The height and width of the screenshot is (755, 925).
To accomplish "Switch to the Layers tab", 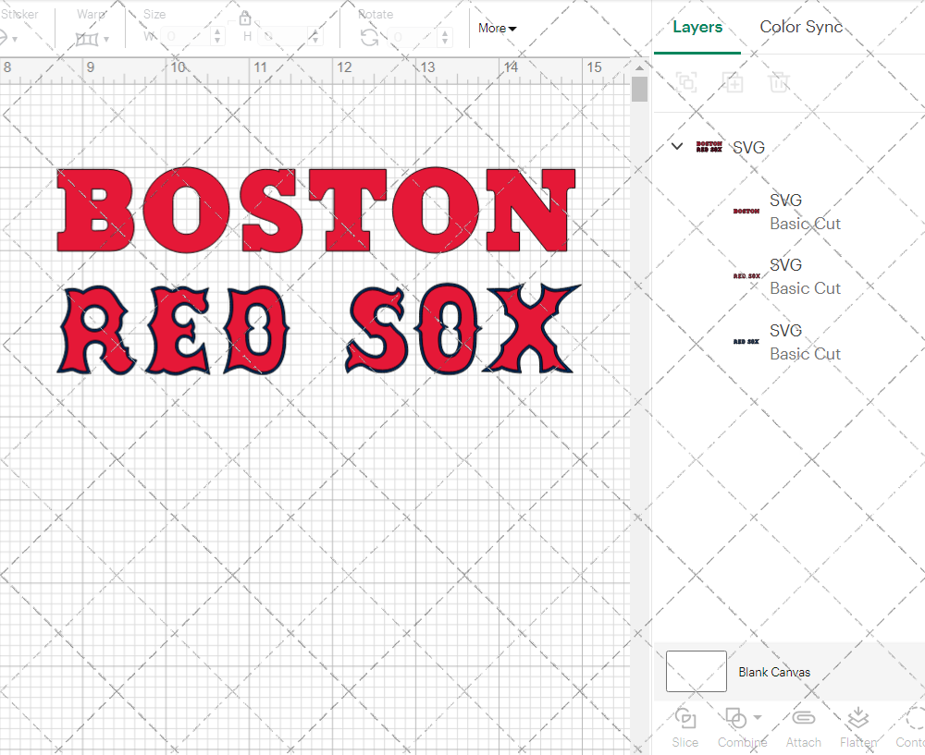I will click(697, 27).
